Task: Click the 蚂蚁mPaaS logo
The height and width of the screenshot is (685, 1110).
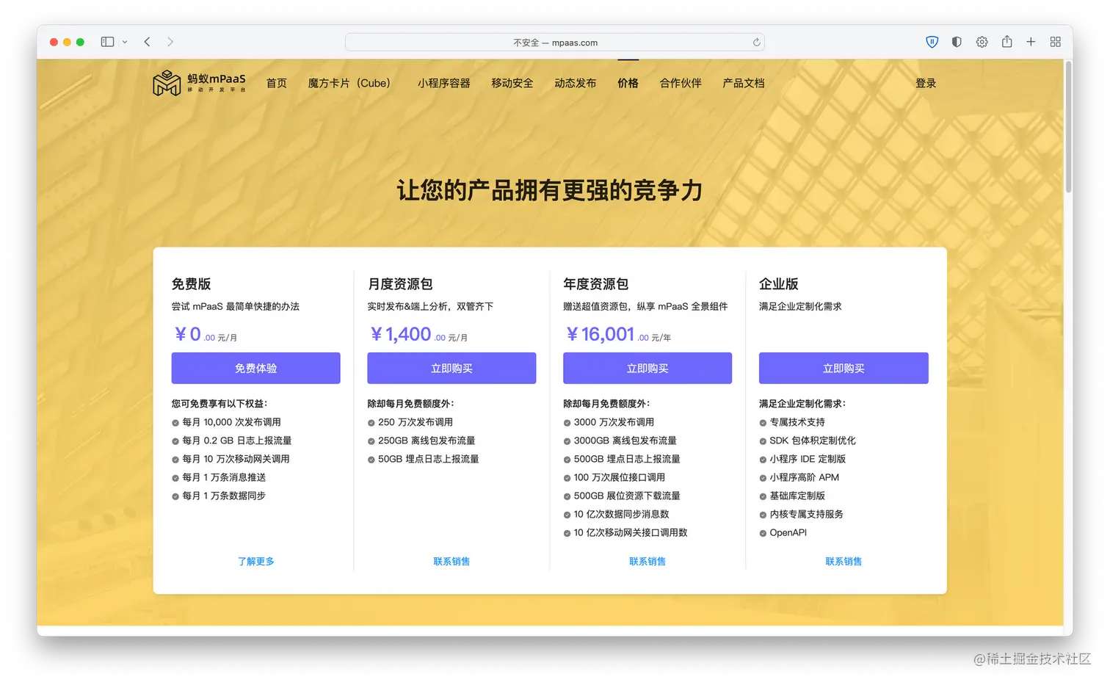Action: pyautogui.click(x=199, y=83)
